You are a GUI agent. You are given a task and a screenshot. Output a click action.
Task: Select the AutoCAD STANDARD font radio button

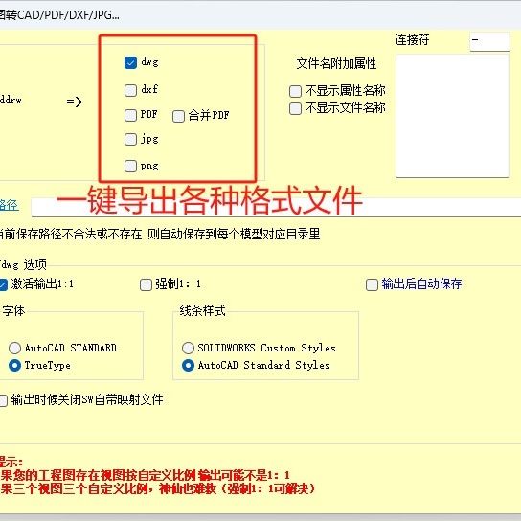[14, 348]
